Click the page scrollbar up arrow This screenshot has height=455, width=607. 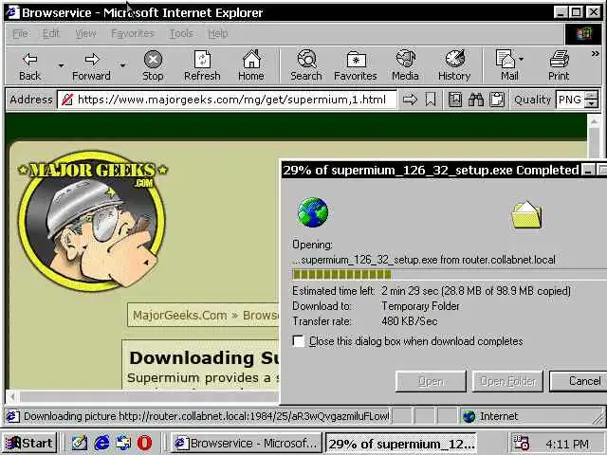[x=595, y=121]
